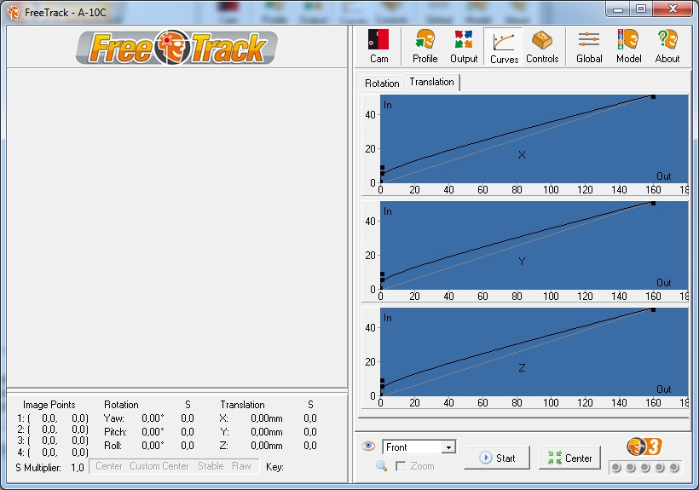699x490 pixels.
Task: Select the Stable display mode
Action: (211, 466)
